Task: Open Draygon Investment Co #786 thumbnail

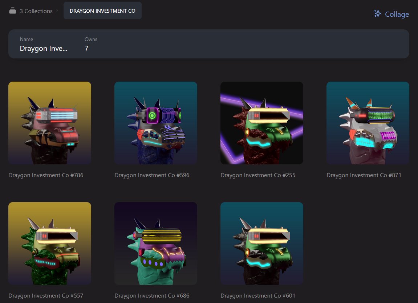Action: tap(50, 123)
